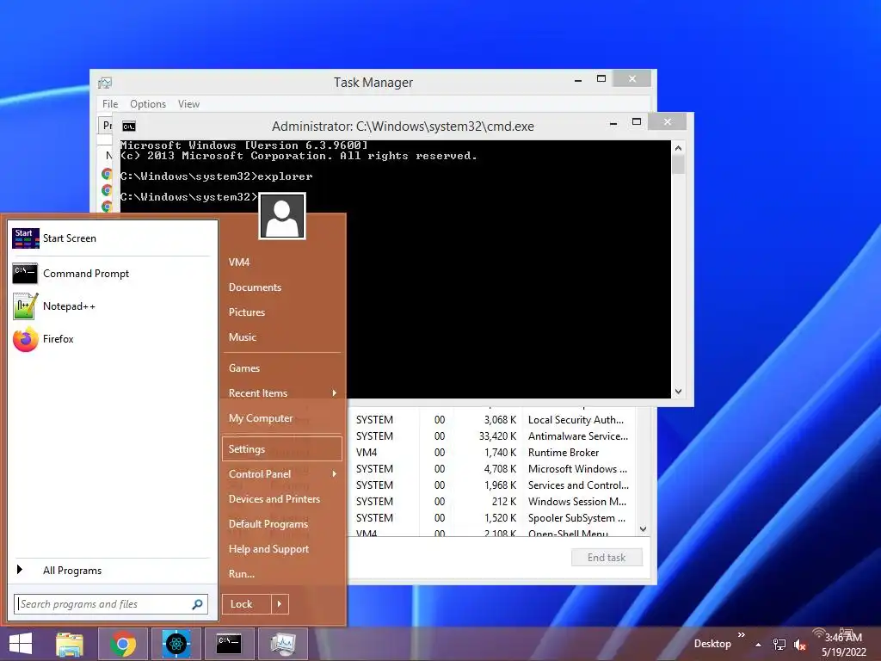Screen dimensions: 881x661
Task: Focus Search programs and files box
Action: (x=104, y=604)
